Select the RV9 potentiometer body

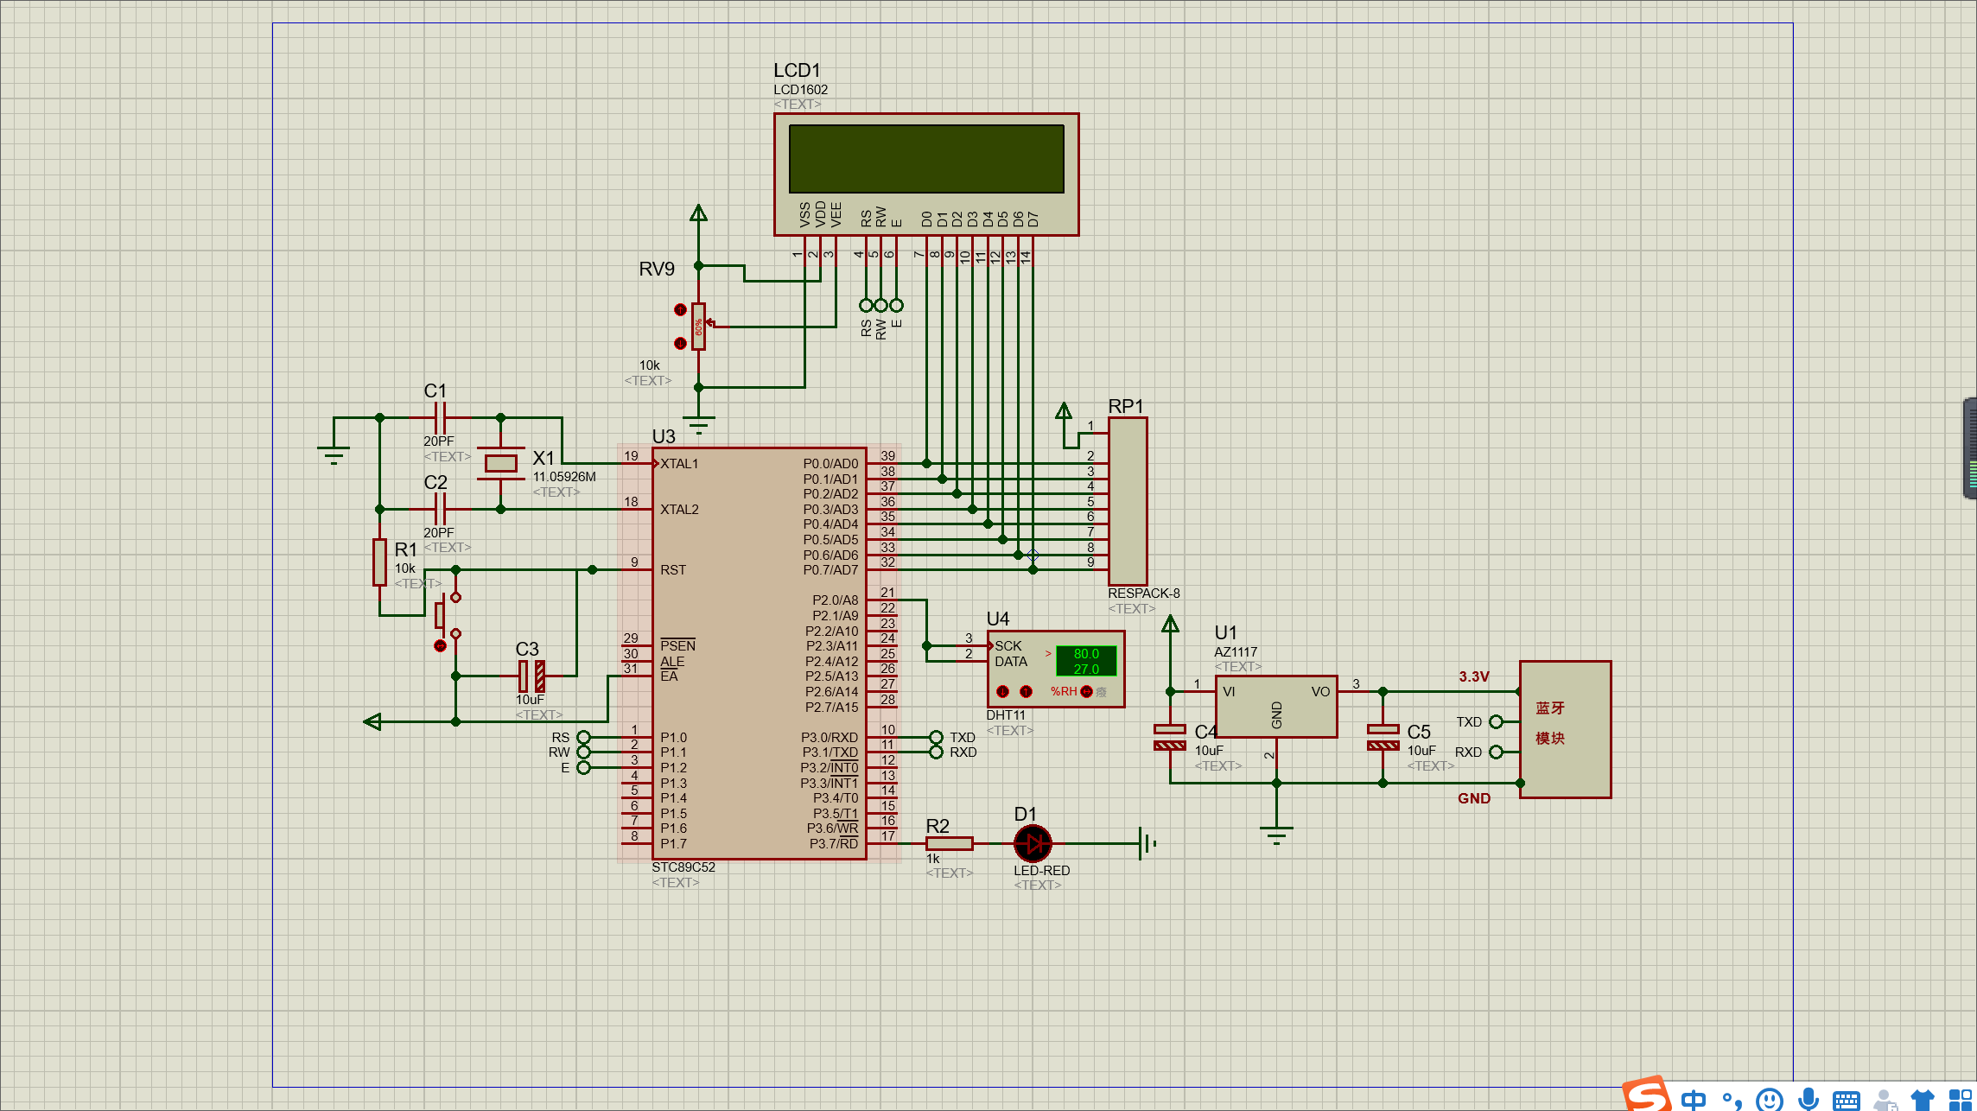click(x=698, y=327)
